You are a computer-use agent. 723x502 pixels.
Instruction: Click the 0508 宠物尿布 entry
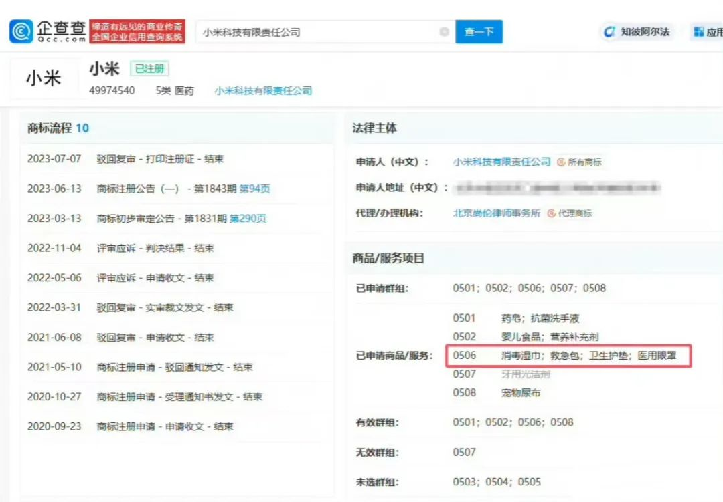[x=497, y=393]
